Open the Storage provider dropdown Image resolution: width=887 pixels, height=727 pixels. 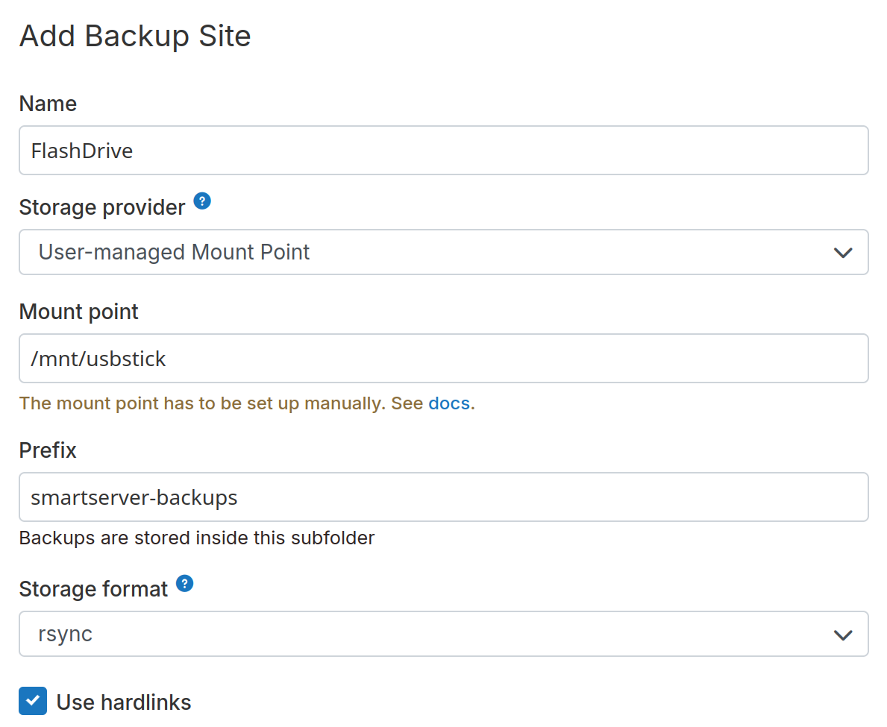pos(443,252)
